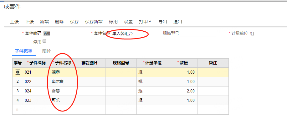Click the 存货图片 column header
This screenshot has height=115, width=287.
(90, 63)
